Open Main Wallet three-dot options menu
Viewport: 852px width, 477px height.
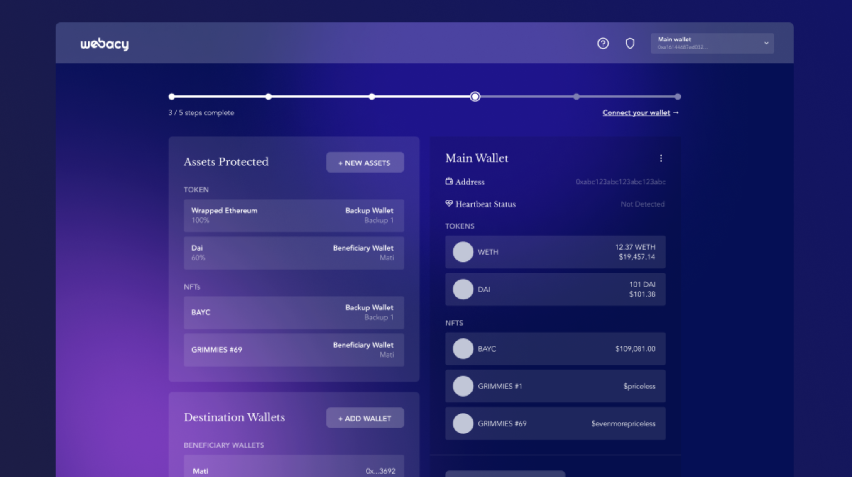click(661, 158)
